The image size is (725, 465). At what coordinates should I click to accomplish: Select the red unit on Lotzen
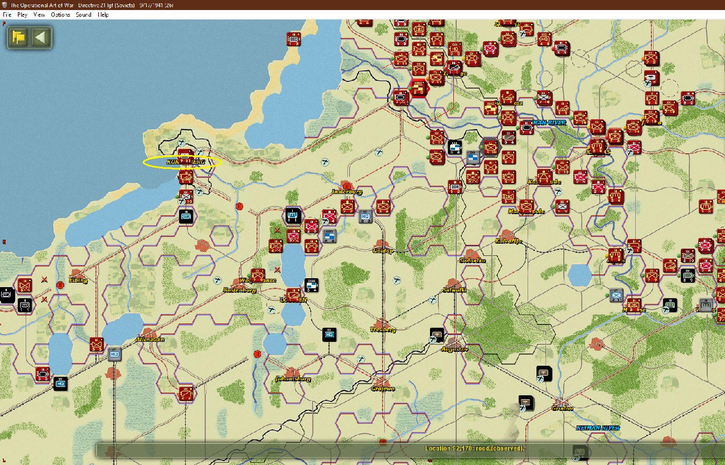(293, 294)
